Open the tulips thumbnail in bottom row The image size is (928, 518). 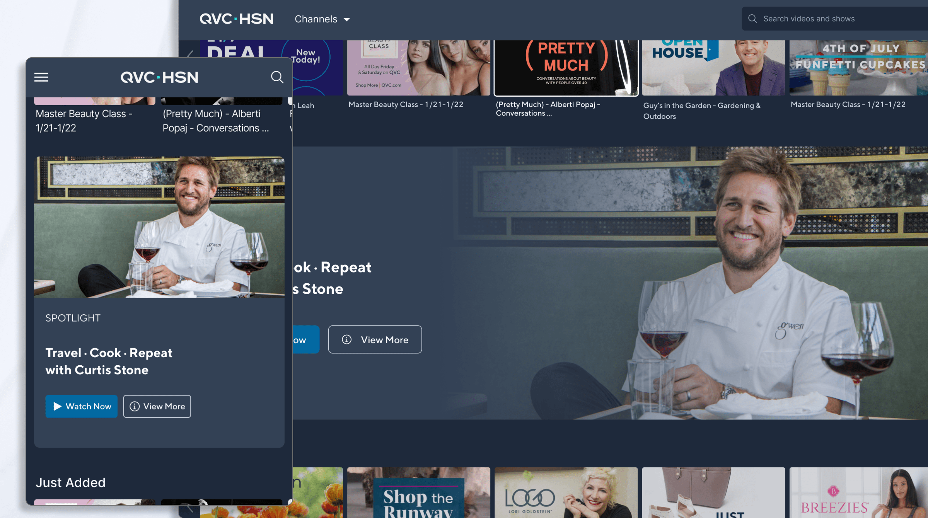[318, 492]
